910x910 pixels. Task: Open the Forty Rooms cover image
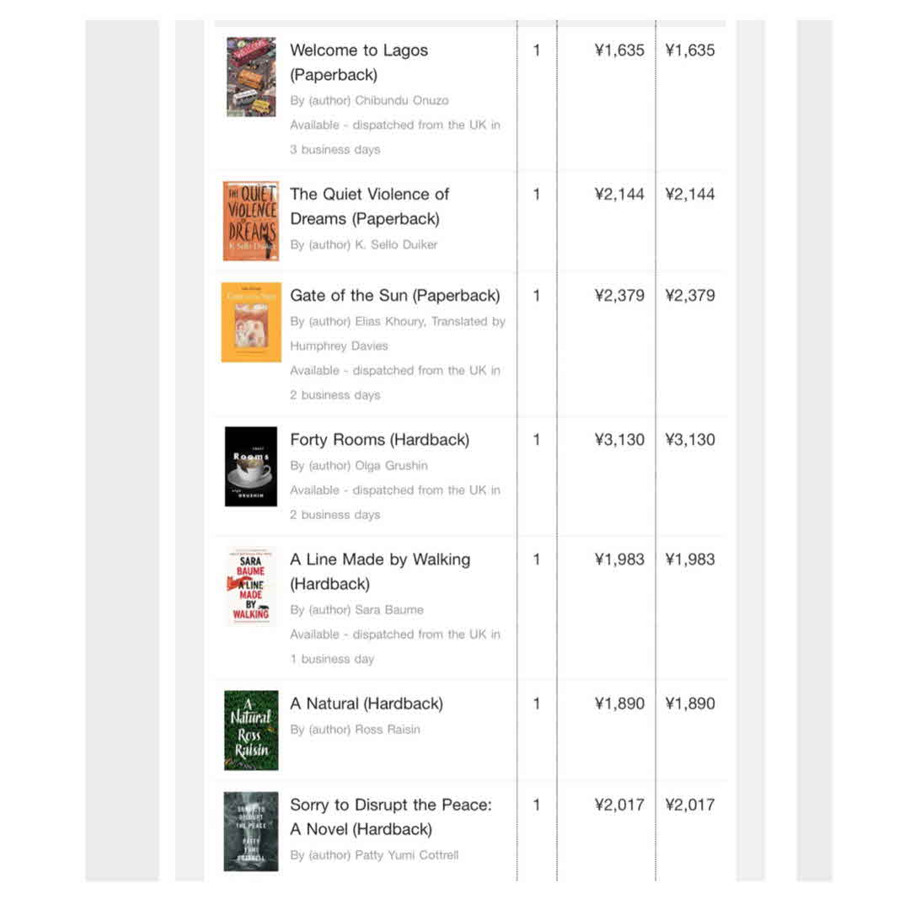(251, 467)
